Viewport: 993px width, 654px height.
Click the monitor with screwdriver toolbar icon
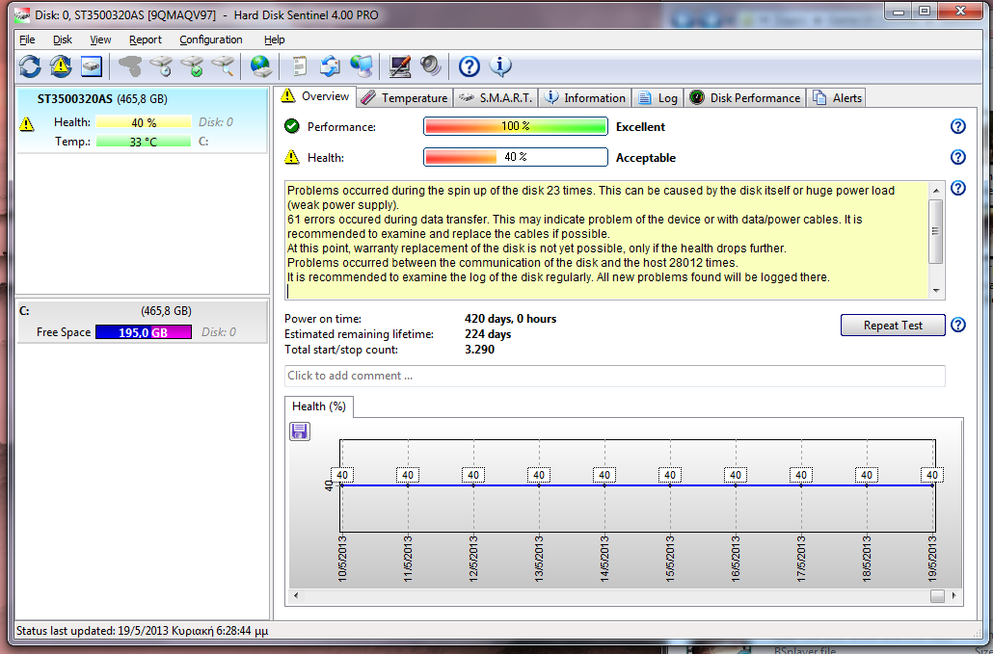click(399, 65)
